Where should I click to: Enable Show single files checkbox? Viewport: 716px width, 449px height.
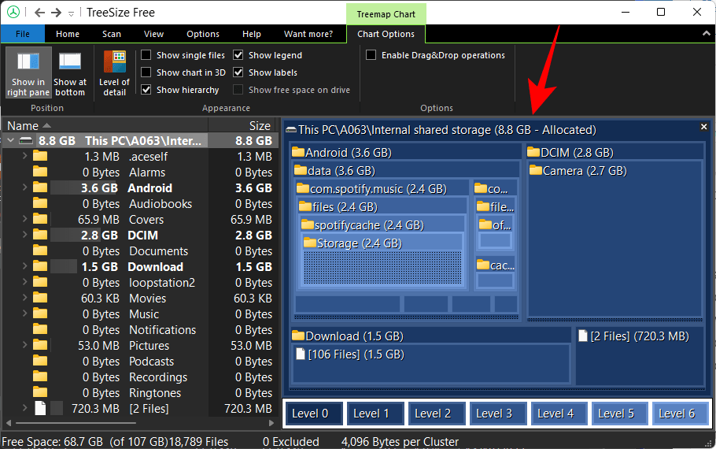146,55
